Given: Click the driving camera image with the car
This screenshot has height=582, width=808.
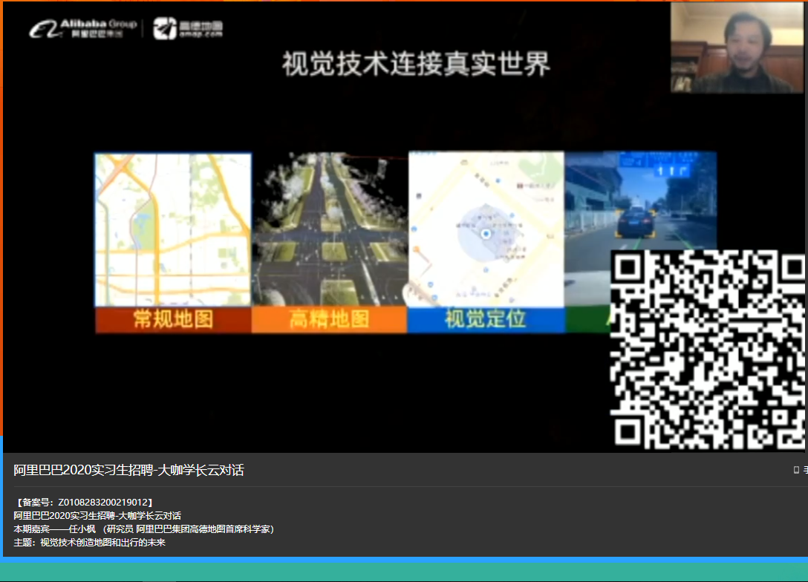Looking at the screenshot, I should coord(640,201).
